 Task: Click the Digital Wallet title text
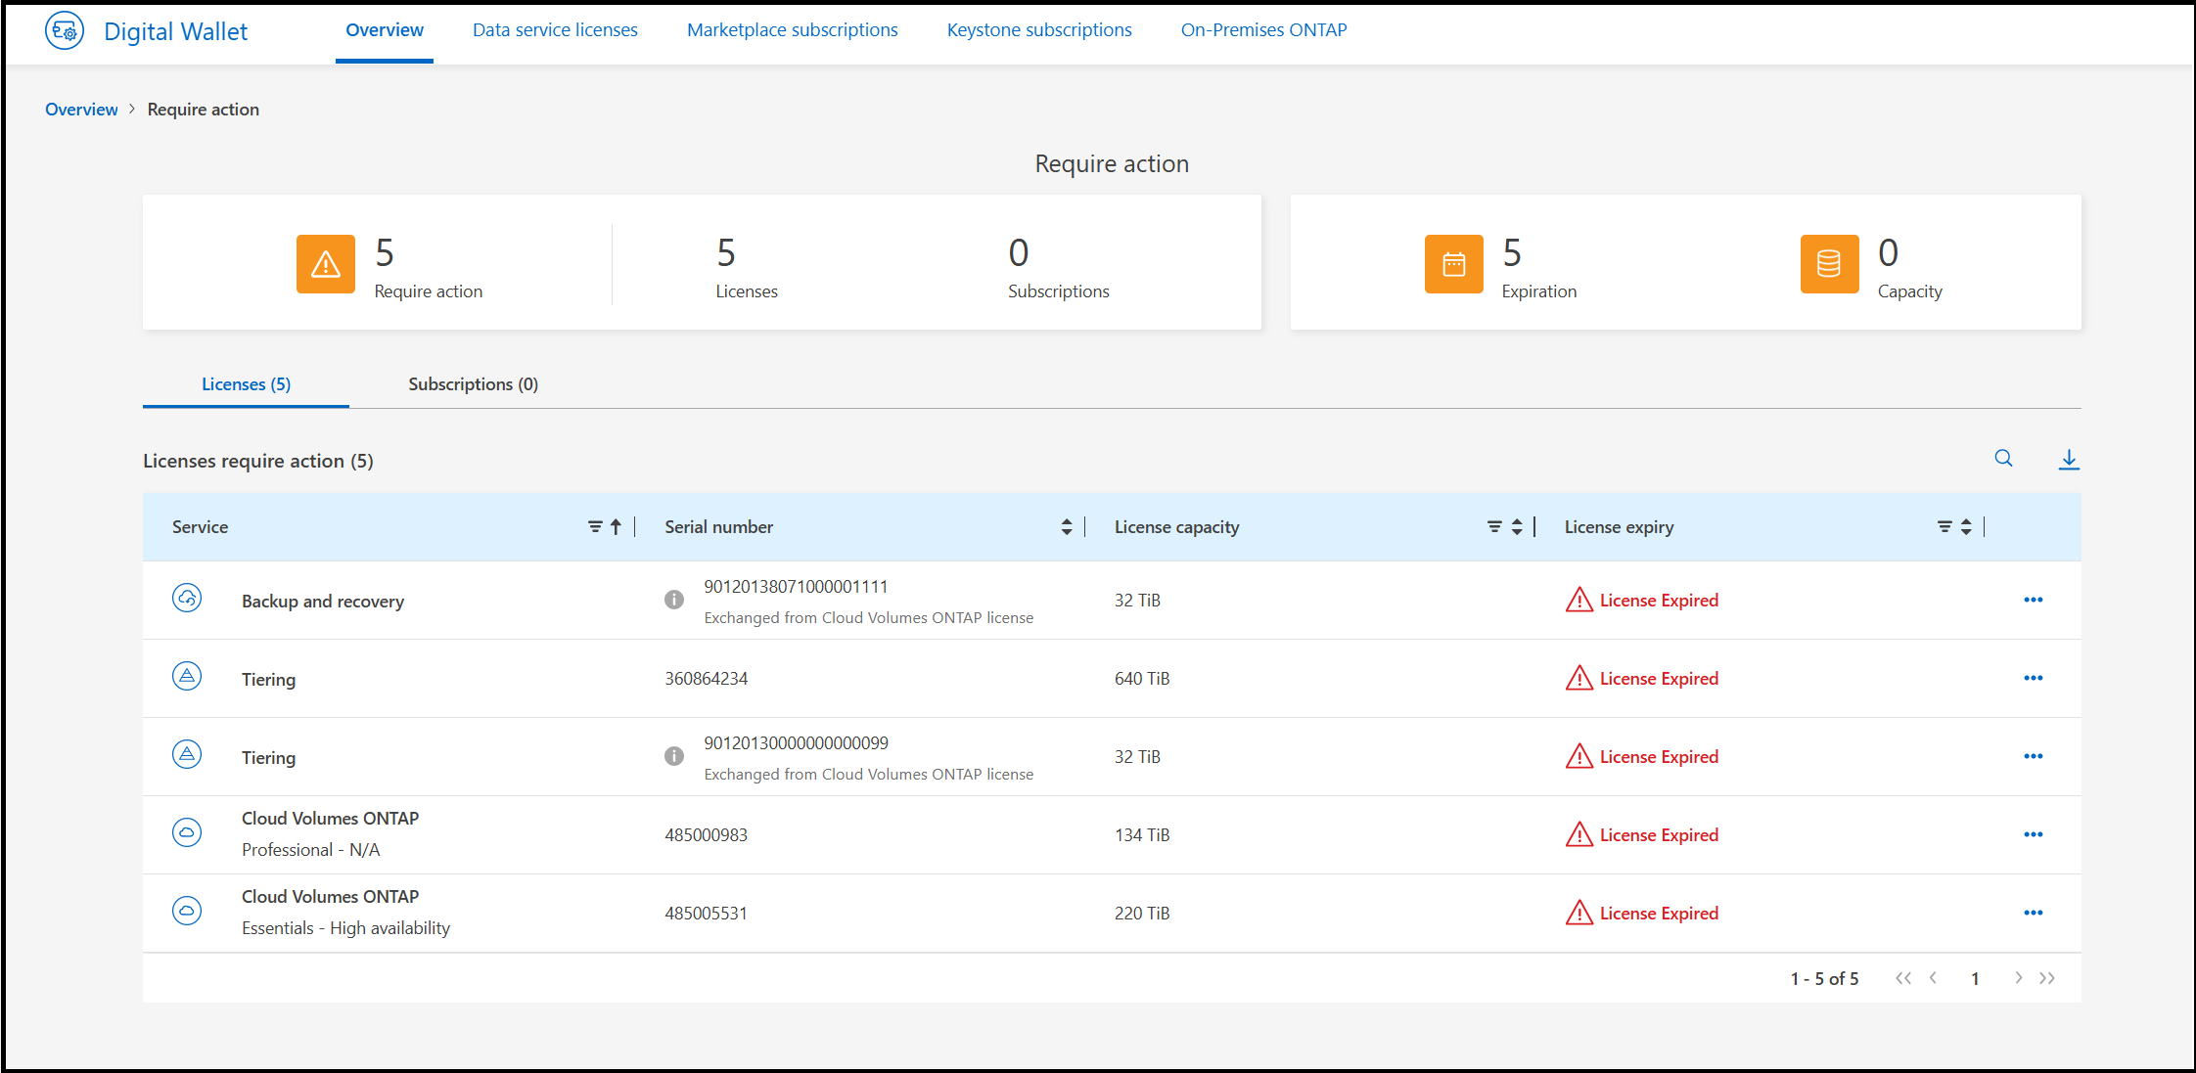pos(176,32)
